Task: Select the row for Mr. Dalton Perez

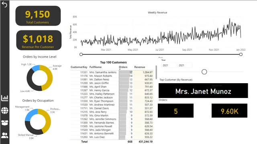Action: pos(112,80)
